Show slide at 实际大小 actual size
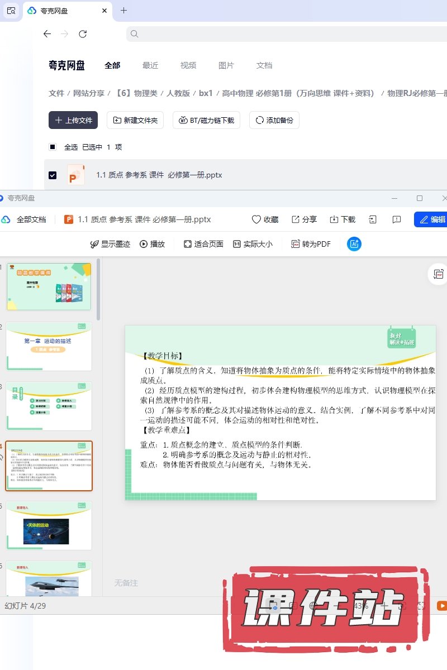The height and width of the screenshot is (670, 447). coord(253,244)
